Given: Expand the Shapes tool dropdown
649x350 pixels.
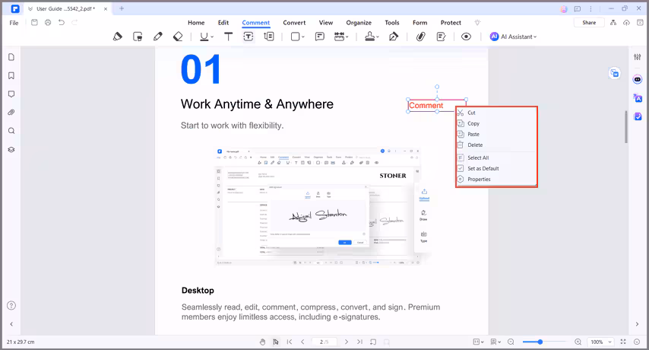Looking at the screenshot, I should pyautogui.click(x=303, y=37).
